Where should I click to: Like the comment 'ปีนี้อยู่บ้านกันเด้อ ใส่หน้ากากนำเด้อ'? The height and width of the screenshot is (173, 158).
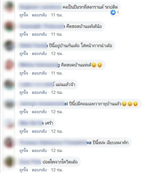pyautogui.click(x=24, y=54)
